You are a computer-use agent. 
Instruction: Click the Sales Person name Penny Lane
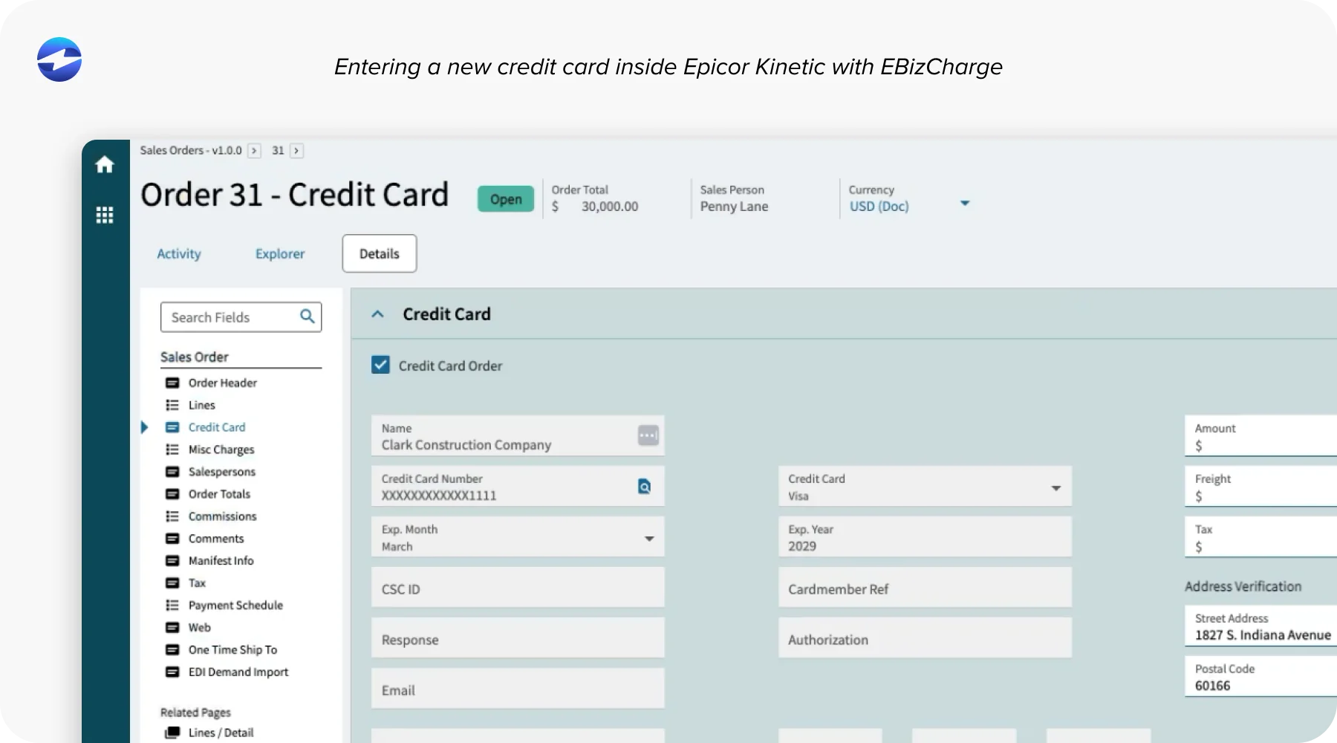pyautogui.click(x=734, y=207)
